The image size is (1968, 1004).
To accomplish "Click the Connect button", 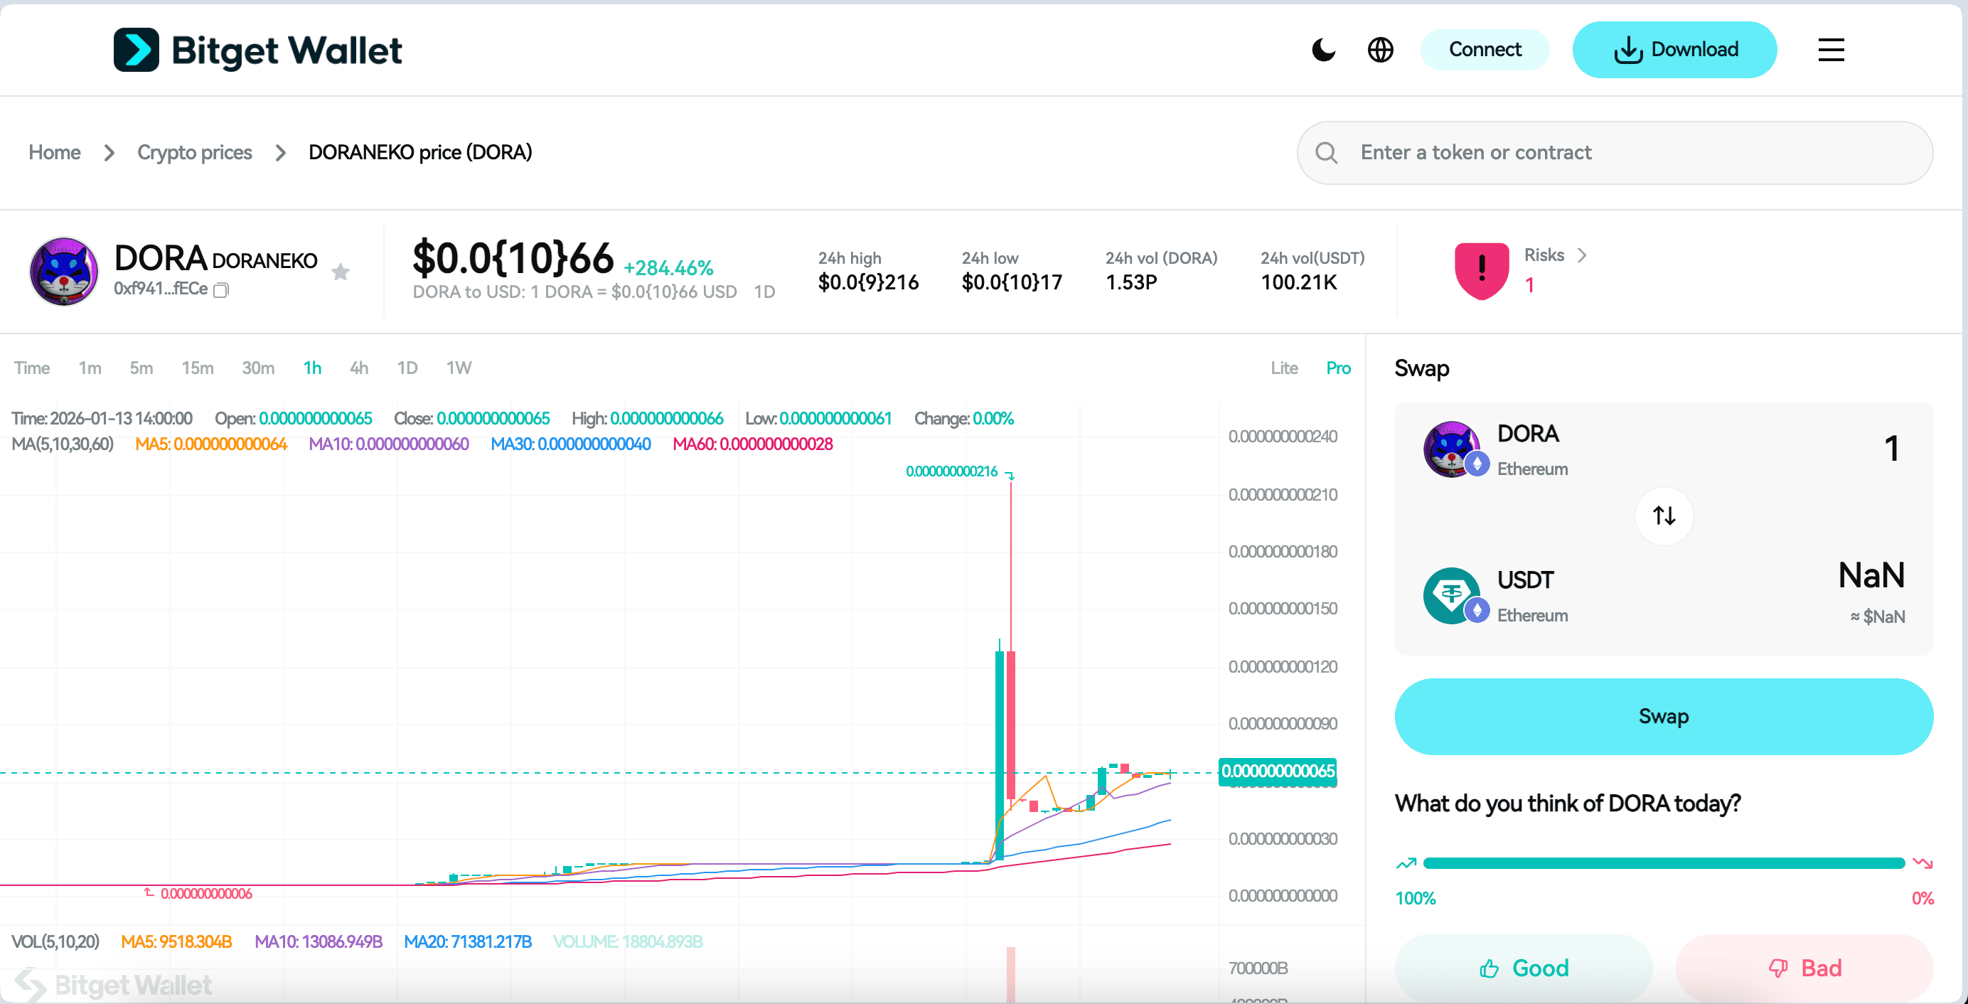I will tap(1485, 49).
